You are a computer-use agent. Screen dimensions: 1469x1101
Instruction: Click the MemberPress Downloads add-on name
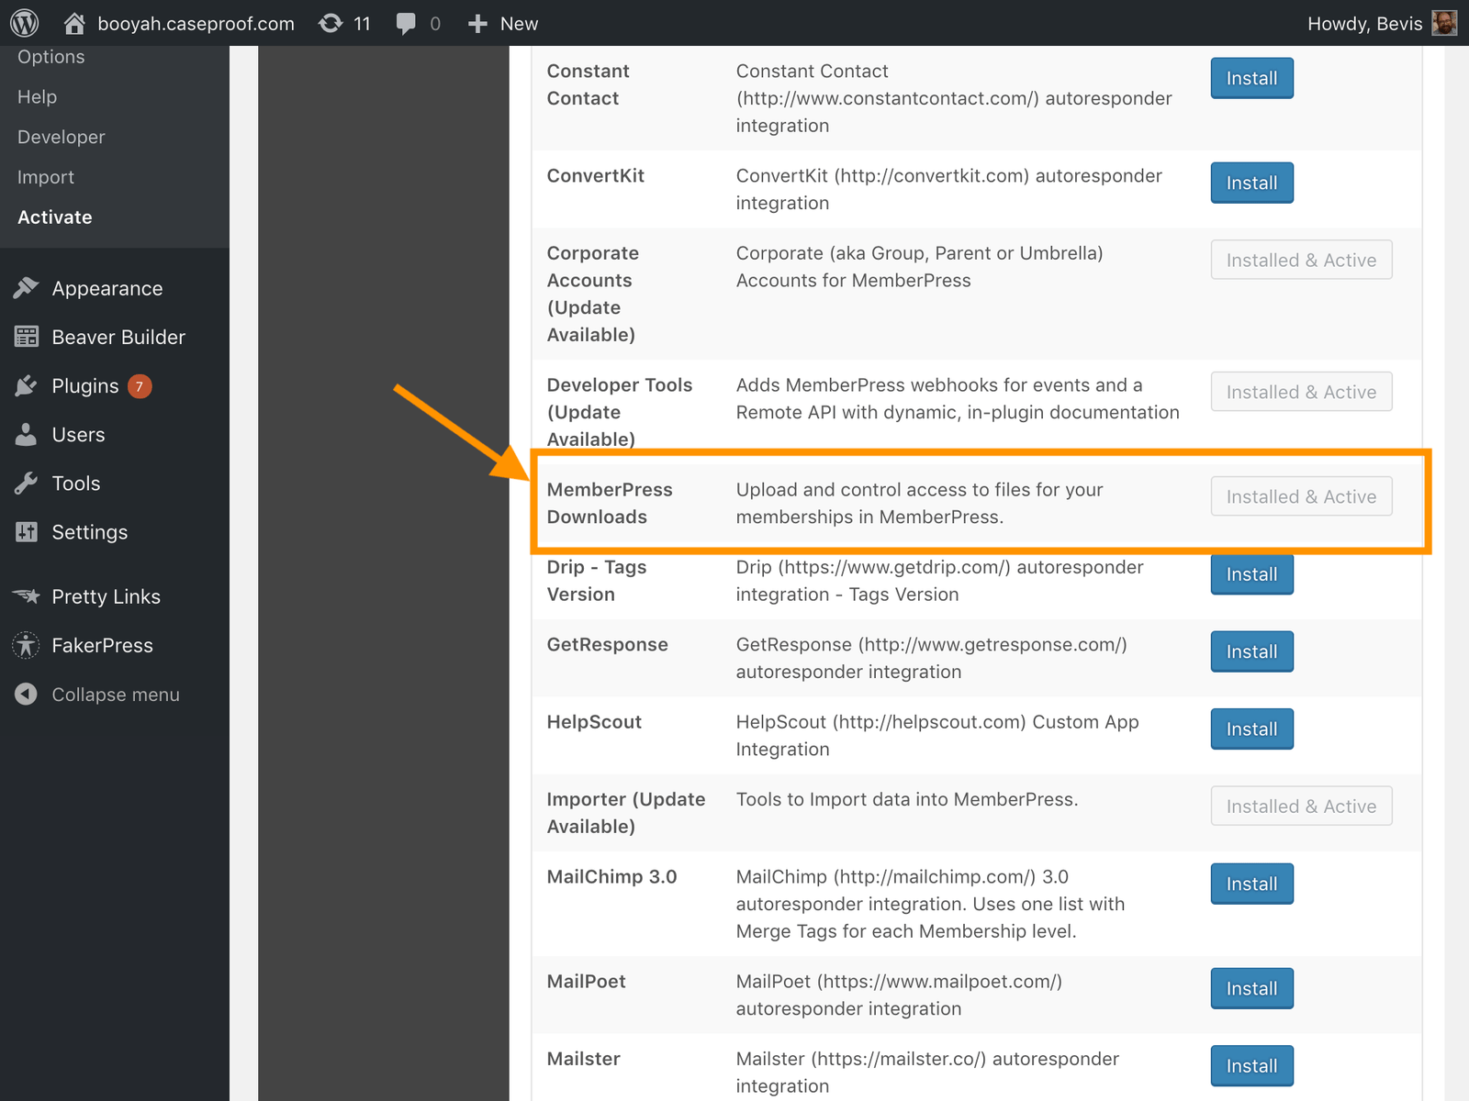[x=610, y=504]
